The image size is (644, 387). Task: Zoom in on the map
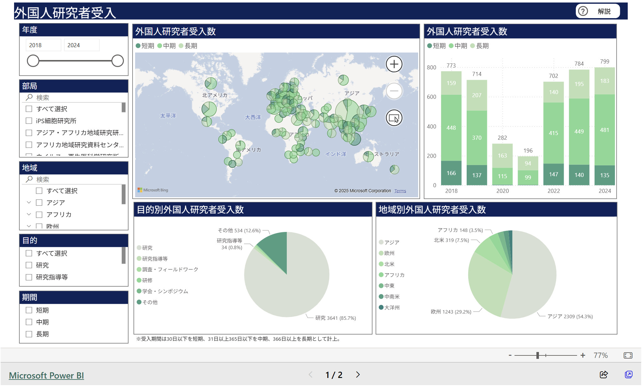[394, 64]
